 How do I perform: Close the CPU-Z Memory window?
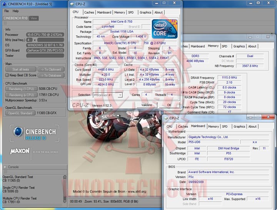click(x=268, y=37)
